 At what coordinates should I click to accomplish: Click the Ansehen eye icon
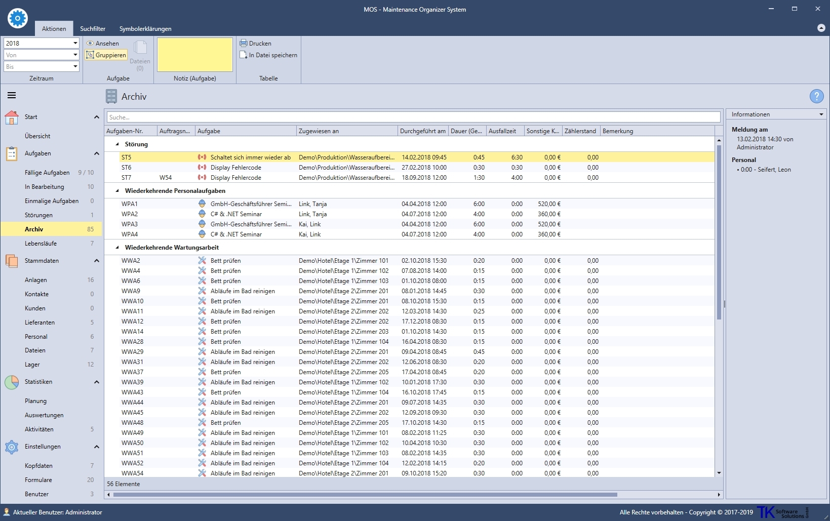click(90, 44)
